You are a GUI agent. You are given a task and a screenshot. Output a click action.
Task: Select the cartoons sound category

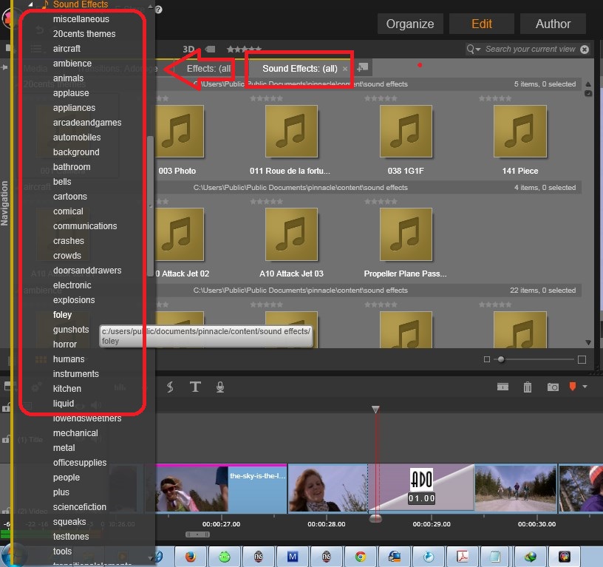pyautogui.click(x=70, y=196)
